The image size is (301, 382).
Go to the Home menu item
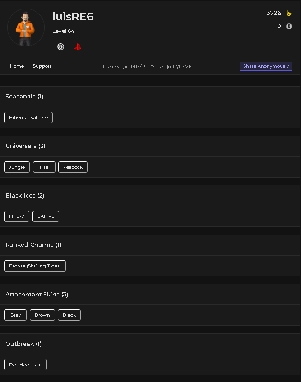(x=17, y=66)
